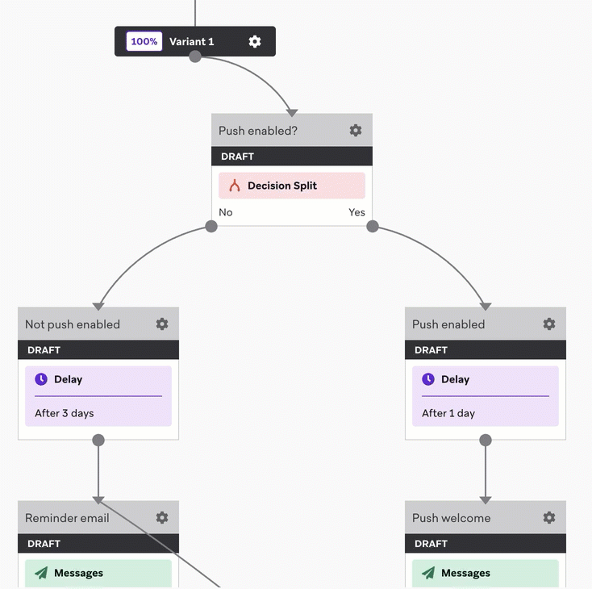
Task: Click paper plane icon in Reminder email Messages
Action: (41, 573)
